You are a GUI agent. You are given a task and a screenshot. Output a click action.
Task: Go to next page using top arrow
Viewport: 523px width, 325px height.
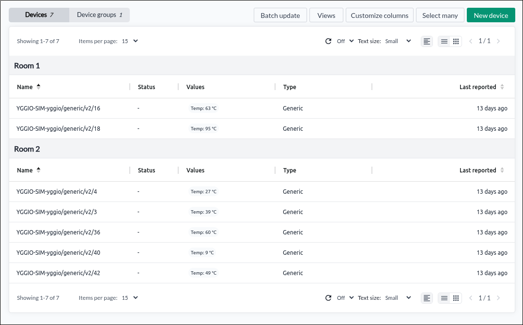pyautogui.click(x=498, y=41)
